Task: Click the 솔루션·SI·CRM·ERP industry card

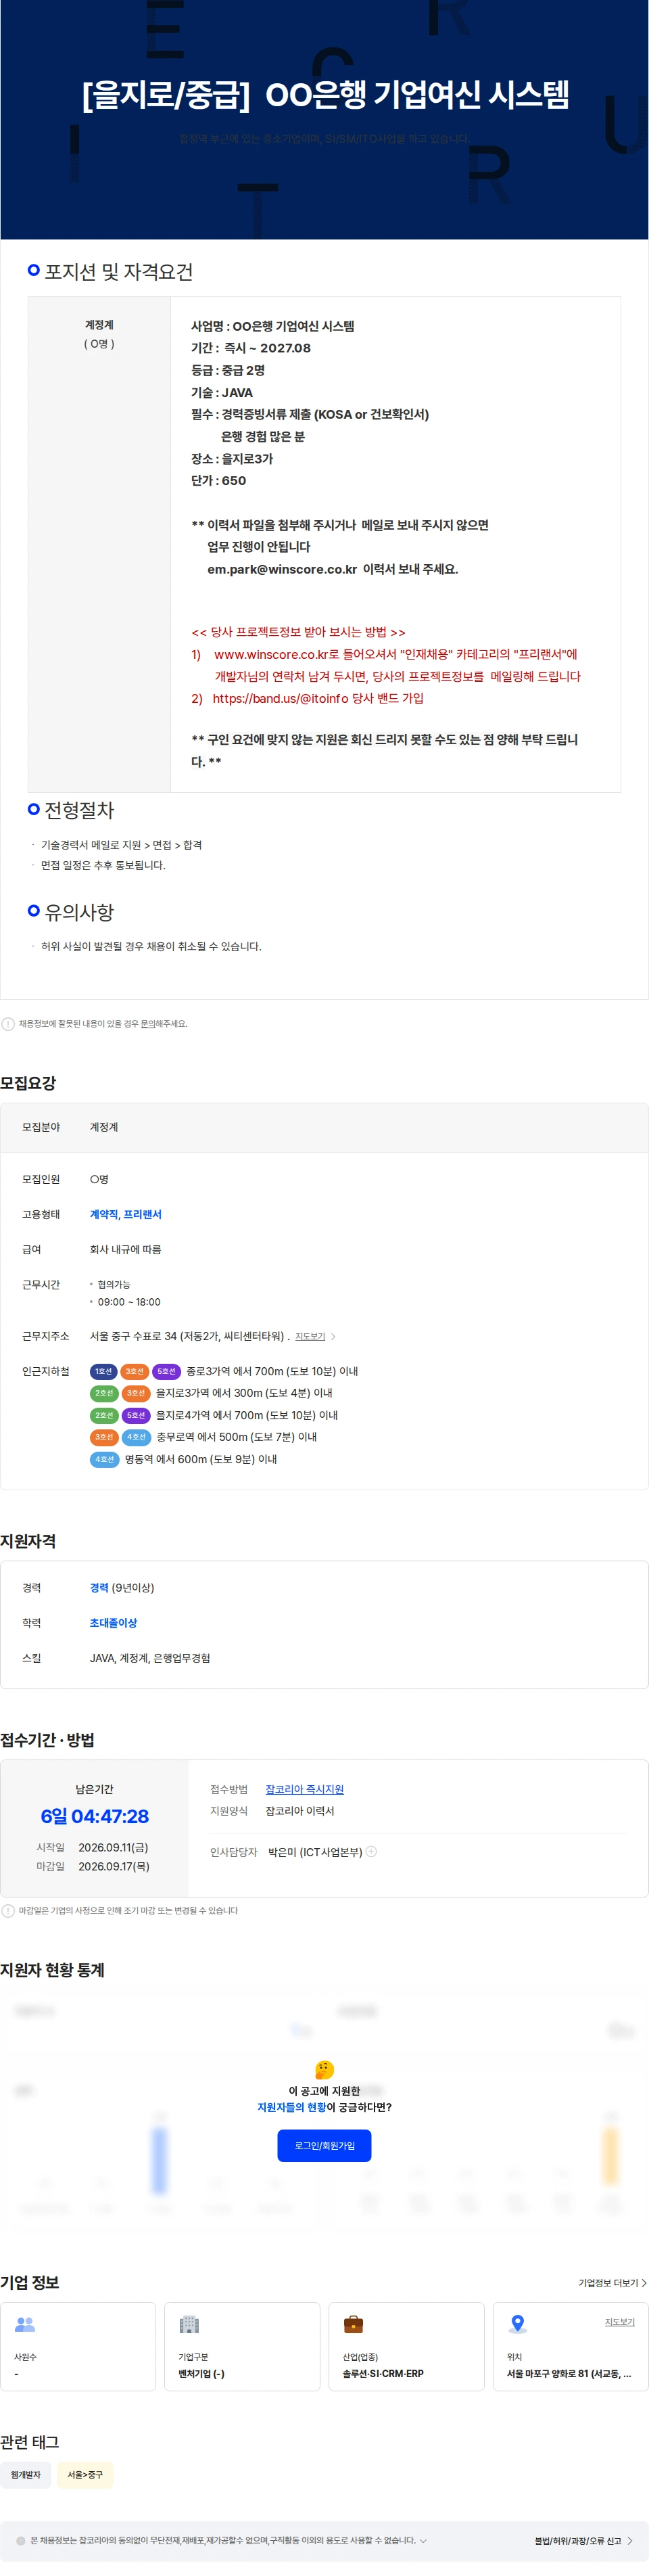Action: (406, 2346)
